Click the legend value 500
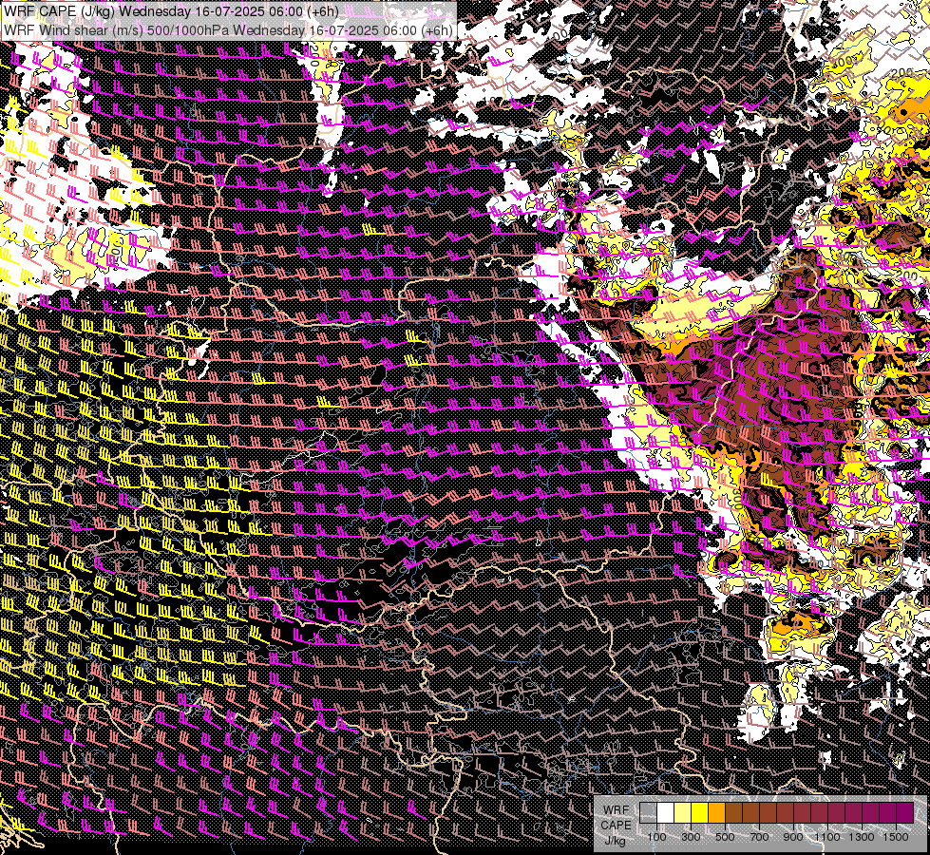Screen dimensions: 930x855 (725, 837)
